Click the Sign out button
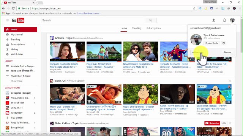The height and width of the screenshot is (136, 243). (227, 52)
